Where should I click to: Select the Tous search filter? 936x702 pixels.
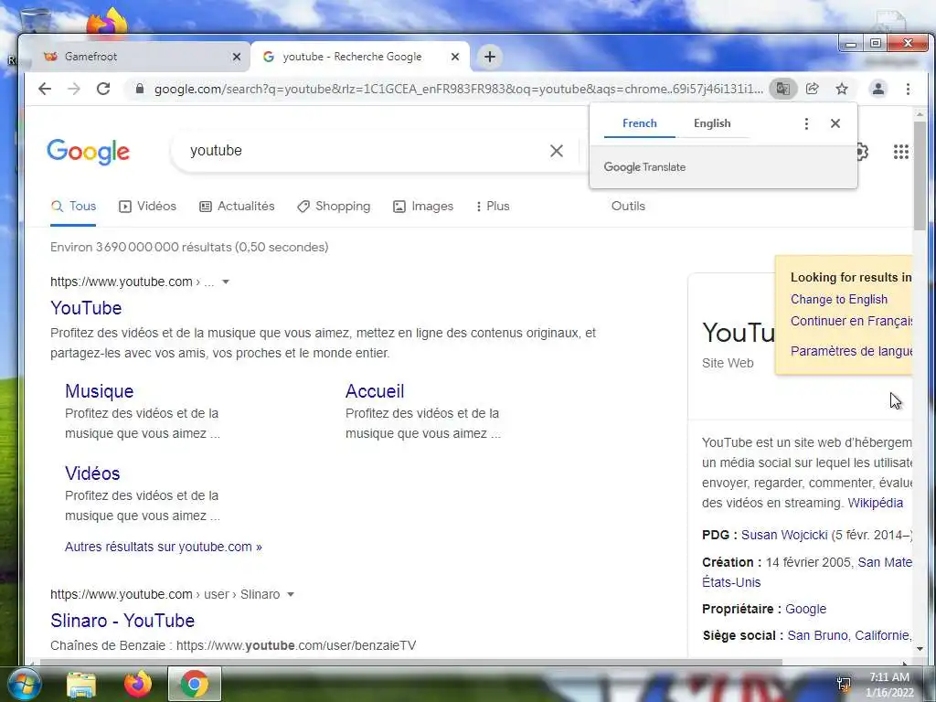pos(73,206)
